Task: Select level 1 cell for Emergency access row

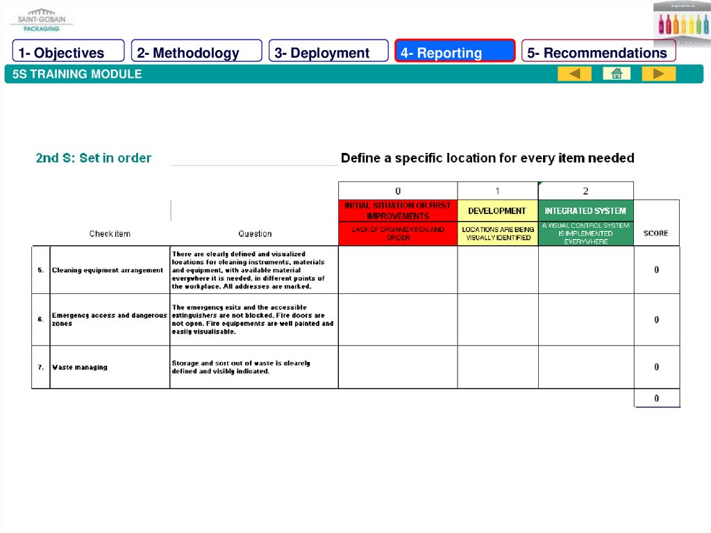Action: [497, 320]
